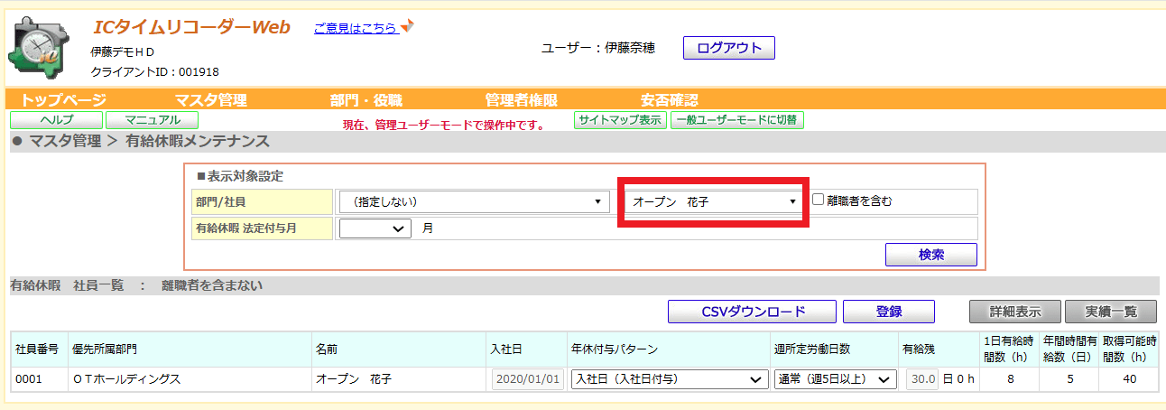Open the 週所定労働日数 dropdown
Image resolution: width=1166 pixels, height=410 pixels.
click(x=835, y=379)
